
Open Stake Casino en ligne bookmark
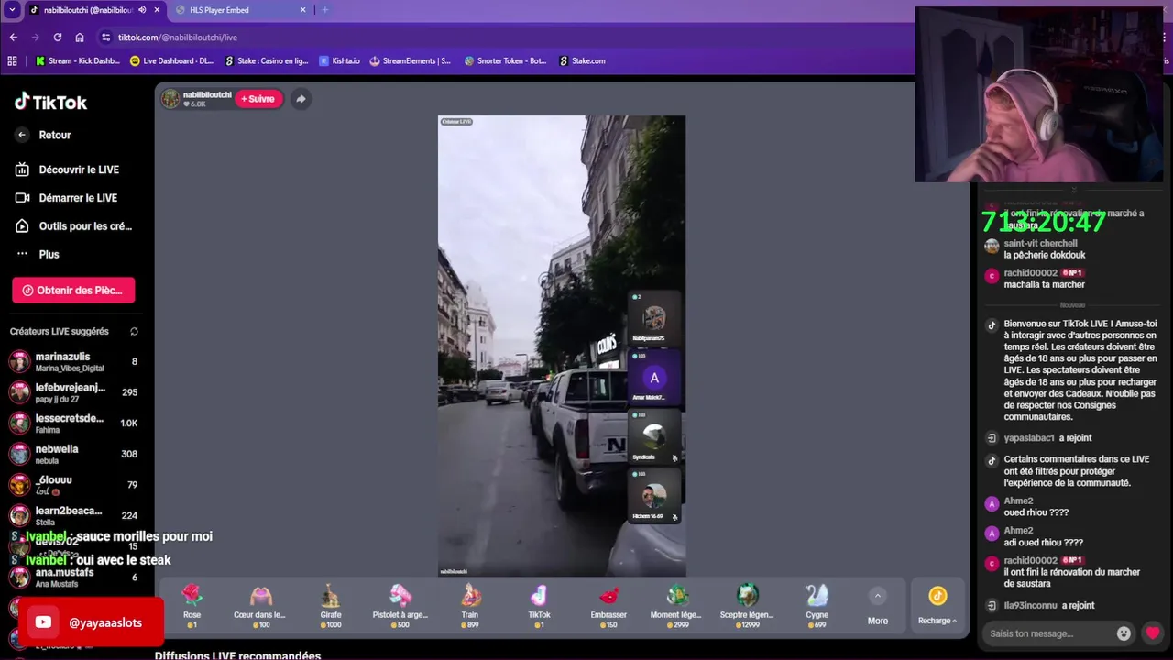tap(267, 61)
